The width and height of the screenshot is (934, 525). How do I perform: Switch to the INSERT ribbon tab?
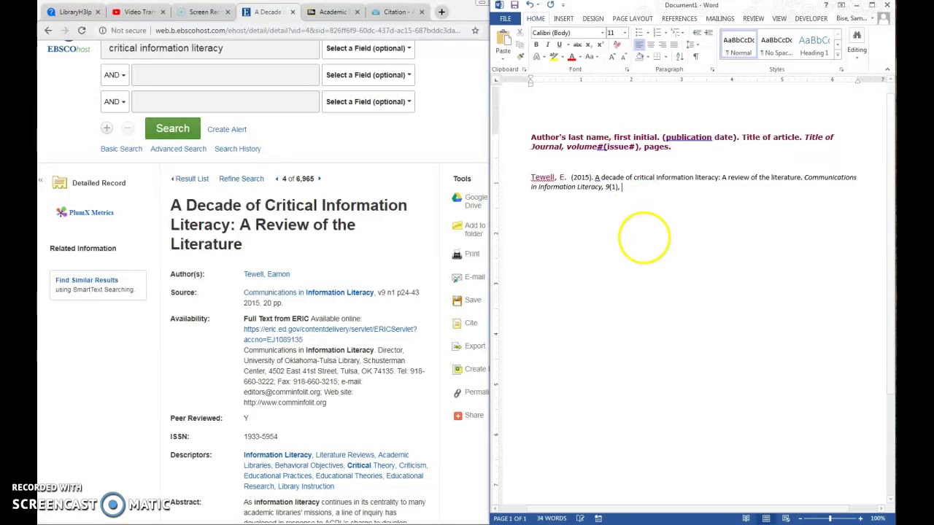point(563,18)
